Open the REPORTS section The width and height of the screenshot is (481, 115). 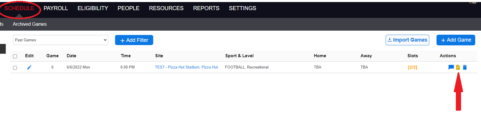[206, 8]
